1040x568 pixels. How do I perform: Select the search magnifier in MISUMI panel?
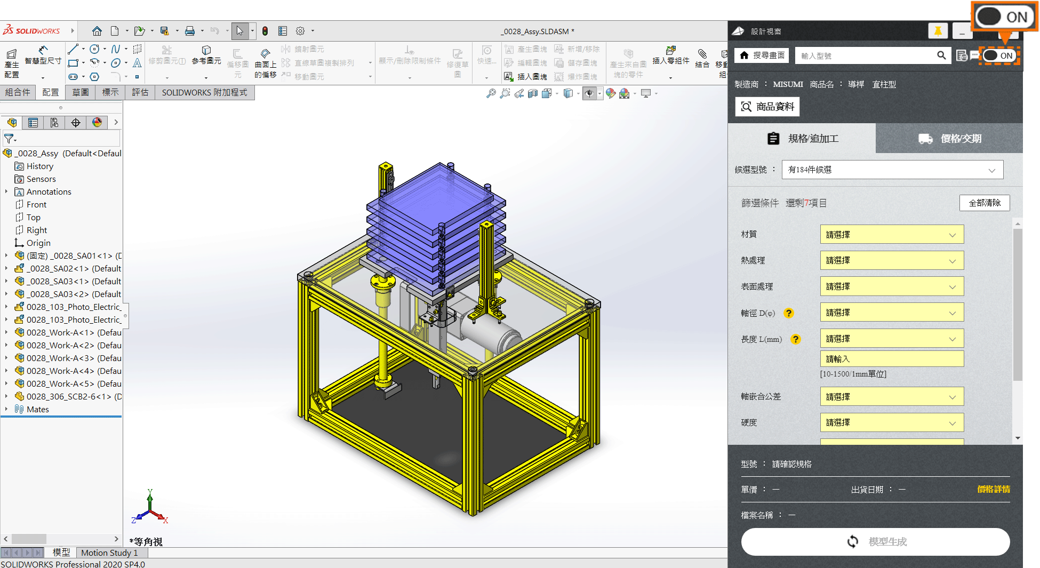point(941,55)
